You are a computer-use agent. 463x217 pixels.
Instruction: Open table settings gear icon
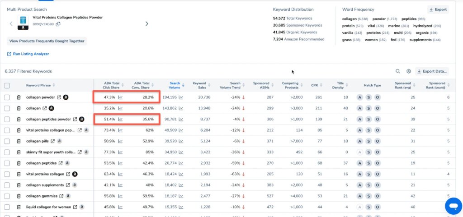pyautogui.click(x=409, y=71)
